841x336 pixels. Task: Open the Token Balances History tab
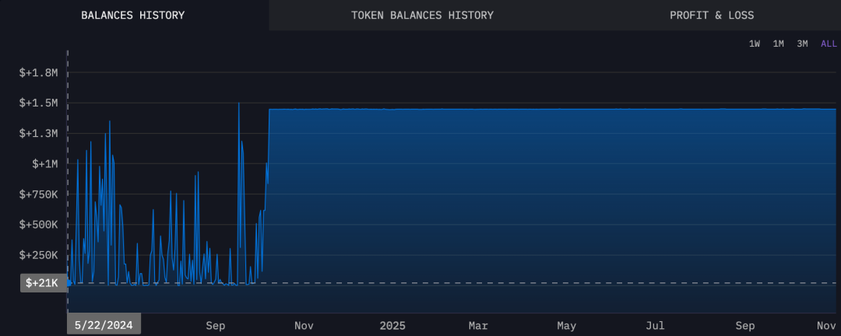pos(422,15)
